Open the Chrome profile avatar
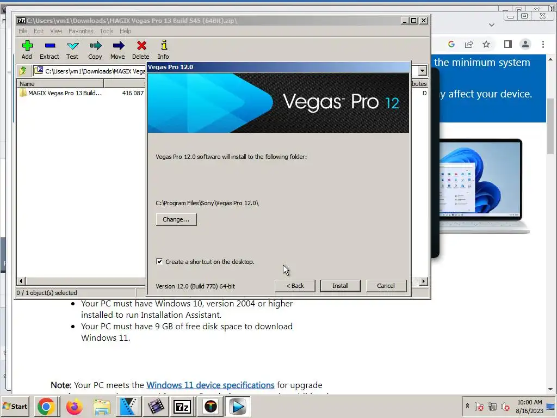This screenshot has height=418, width=557. coord(525,44)
